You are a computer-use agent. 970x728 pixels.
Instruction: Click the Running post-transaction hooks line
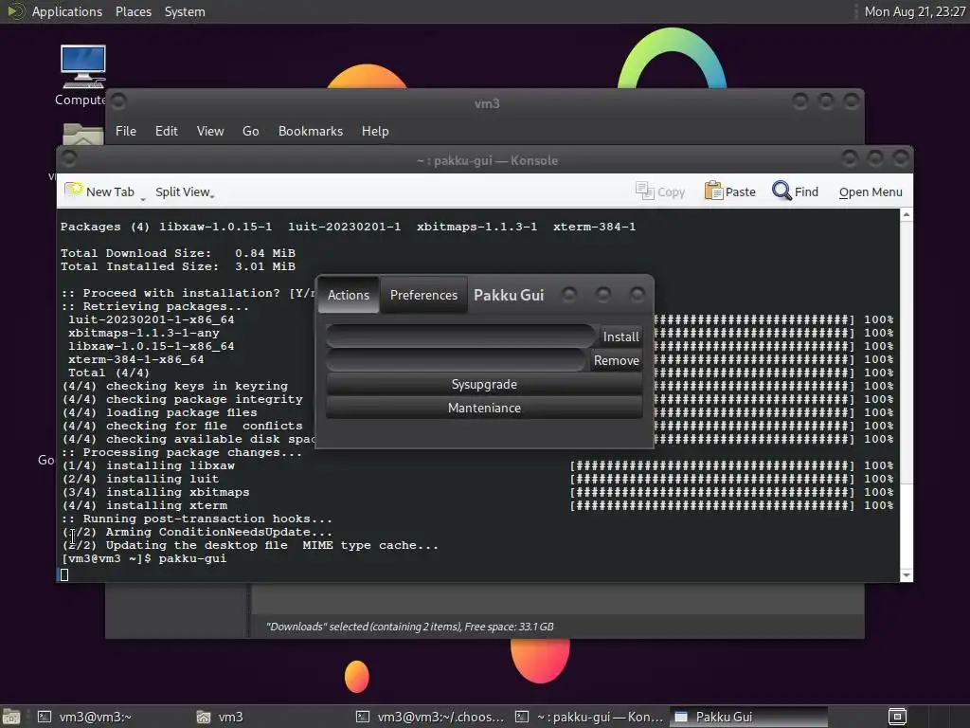point(196,519)
